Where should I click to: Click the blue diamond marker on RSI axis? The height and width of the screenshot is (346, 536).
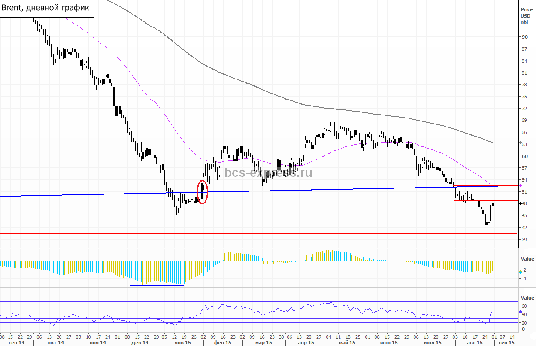click(521, 312)
